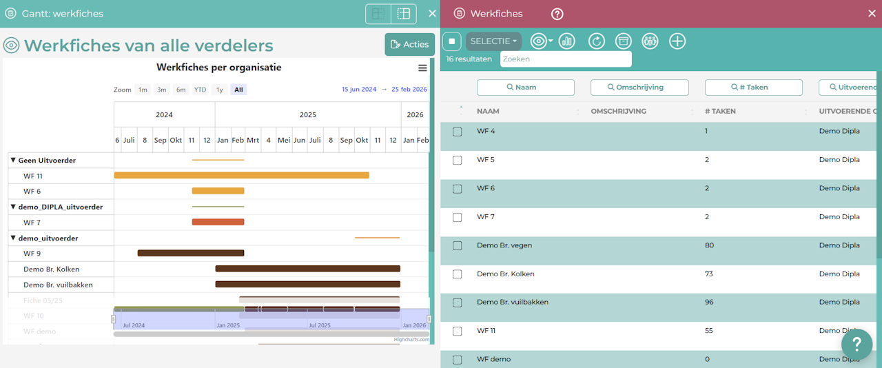Select Demo Br. vegen name in table
This screenshot has width=882, height=368.
[504, 245]
